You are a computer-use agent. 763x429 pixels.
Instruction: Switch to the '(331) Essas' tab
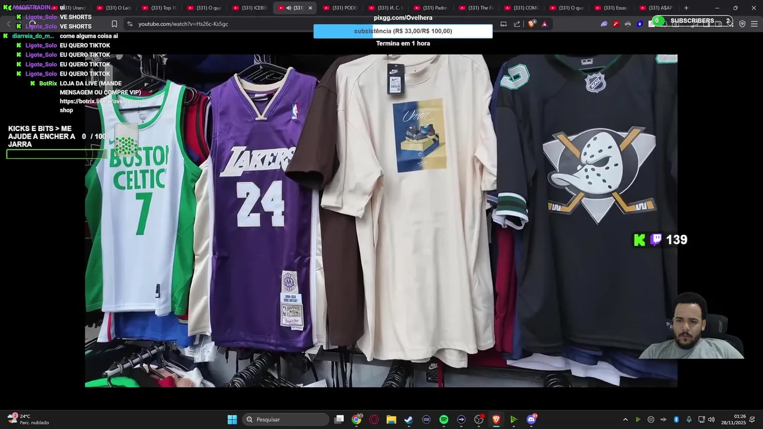click(x=612, y=8)
